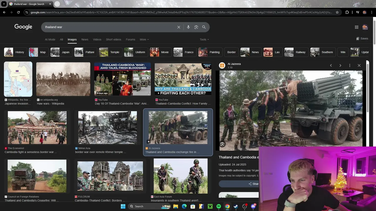The width and height of the screenshot is (376, 211).
Task: Switch to the All results tab
Action: 61,40
